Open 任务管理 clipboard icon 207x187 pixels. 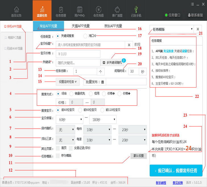[61, 9]
